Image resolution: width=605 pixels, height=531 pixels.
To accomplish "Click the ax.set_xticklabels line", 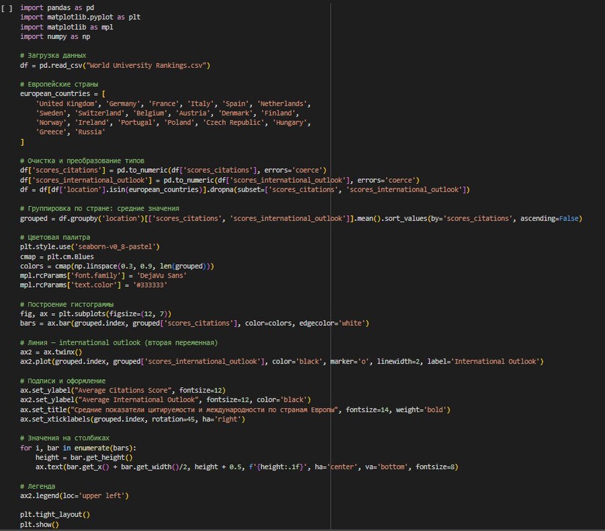I will pos(132,419).
